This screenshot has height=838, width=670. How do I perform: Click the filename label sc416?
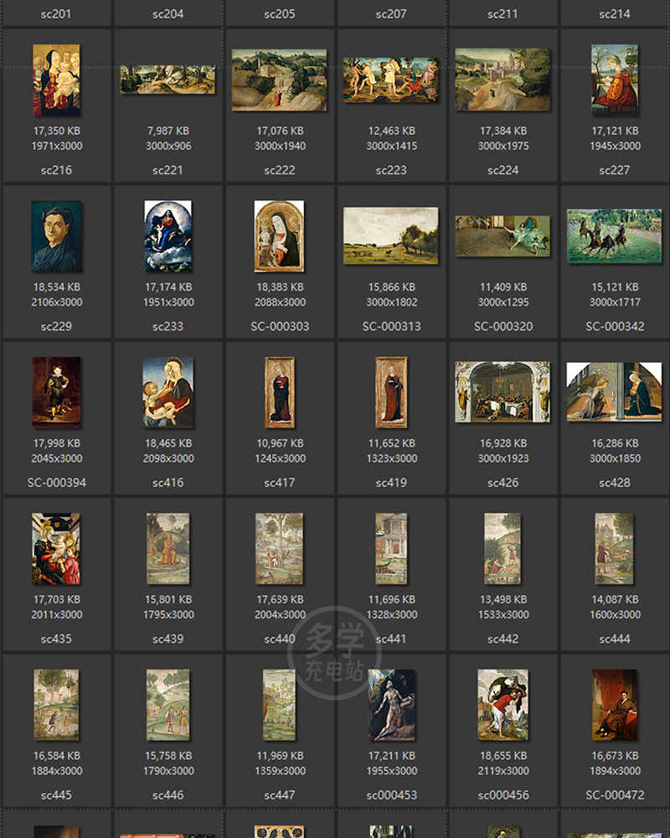167,483
